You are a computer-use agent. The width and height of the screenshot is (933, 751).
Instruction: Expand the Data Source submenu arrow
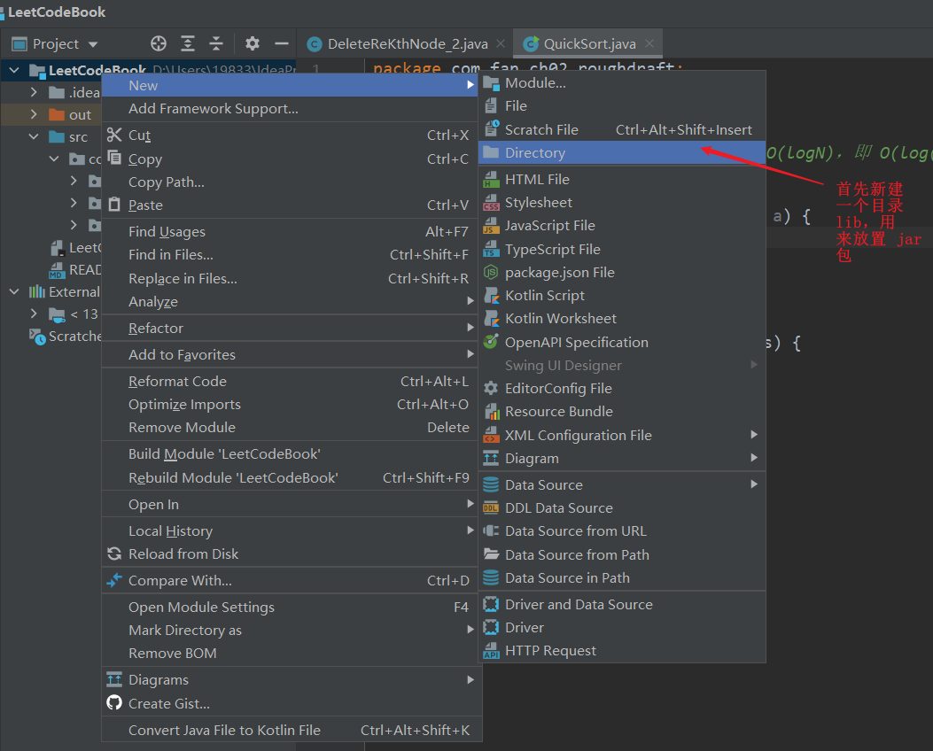coord(754,484)
